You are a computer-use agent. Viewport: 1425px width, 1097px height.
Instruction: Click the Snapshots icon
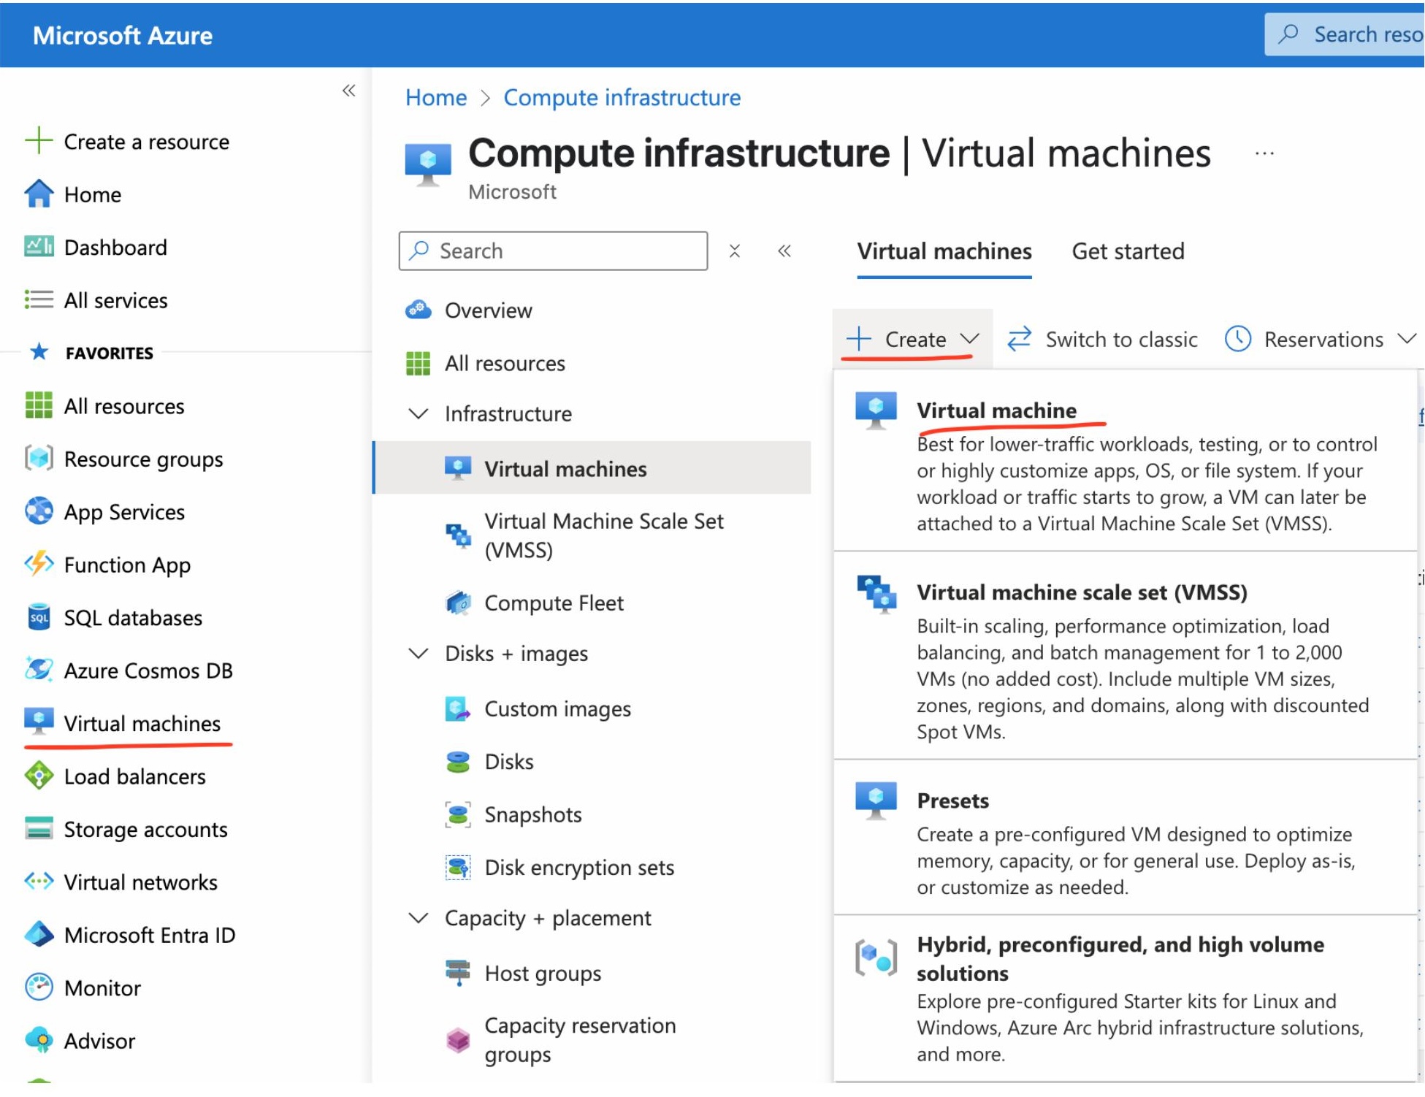458,814
